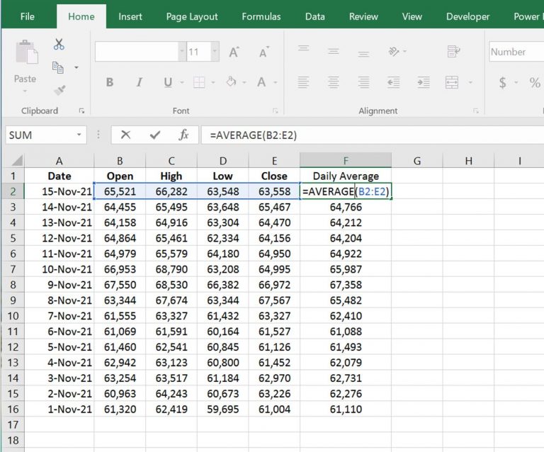Expand the Name Box dropdown arrow
Screen dimensions: 544x452
click(79, 135)
